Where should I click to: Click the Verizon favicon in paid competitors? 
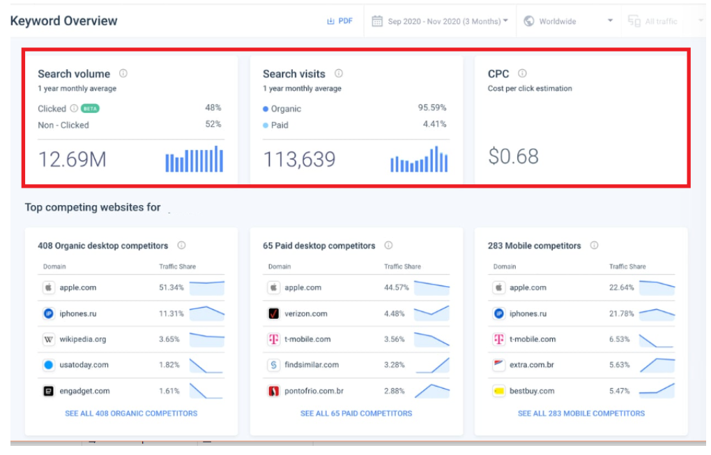click(273, 313)
